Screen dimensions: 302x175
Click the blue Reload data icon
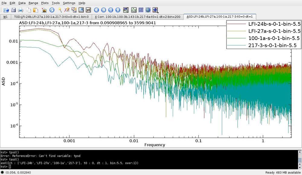point(52,10)
